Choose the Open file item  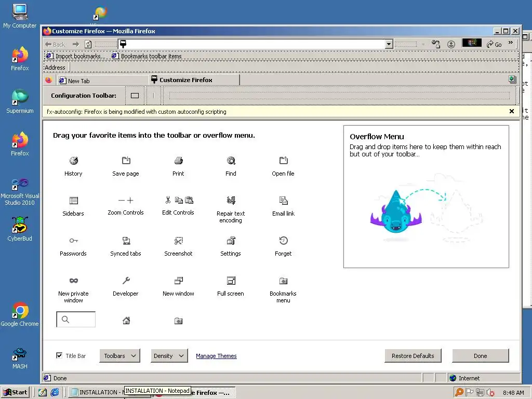pyautogui.click(x=283, y=166)
